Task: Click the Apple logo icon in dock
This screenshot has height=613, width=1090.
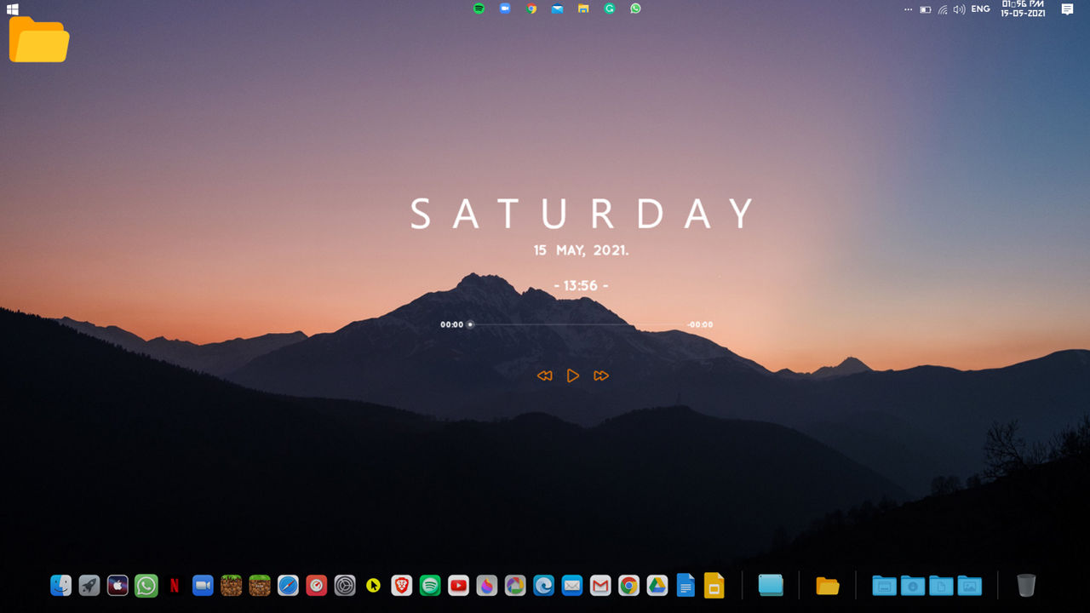Action: (118, 585)
